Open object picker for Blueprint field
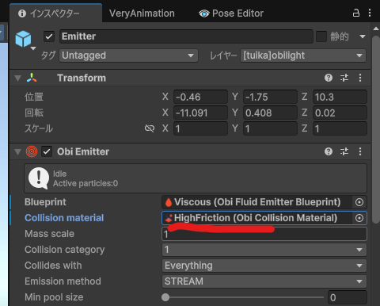This screenshot has width=380, height=306. [359, 202]
